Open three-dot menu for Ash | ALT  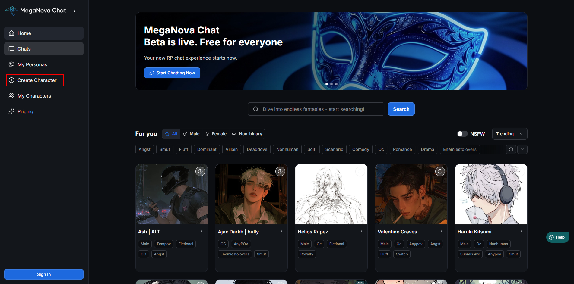click(x=201, y=232)
